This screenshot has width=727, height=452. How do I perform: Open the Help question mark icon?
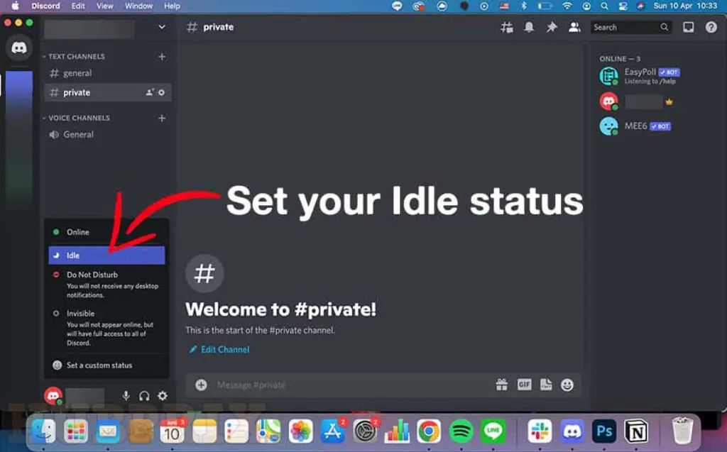711,28
